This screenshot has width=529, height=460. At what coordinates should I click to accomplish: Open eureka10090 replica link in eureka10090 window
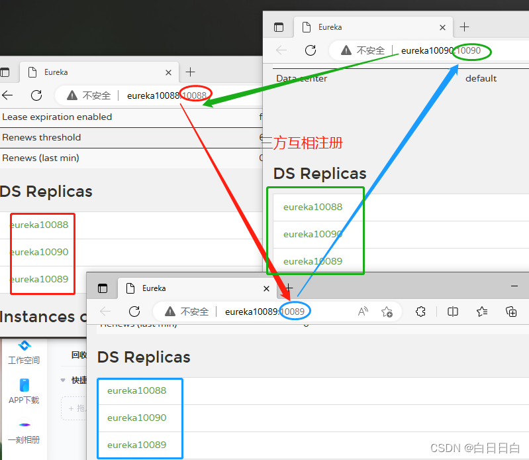click(x=313, y=235)
